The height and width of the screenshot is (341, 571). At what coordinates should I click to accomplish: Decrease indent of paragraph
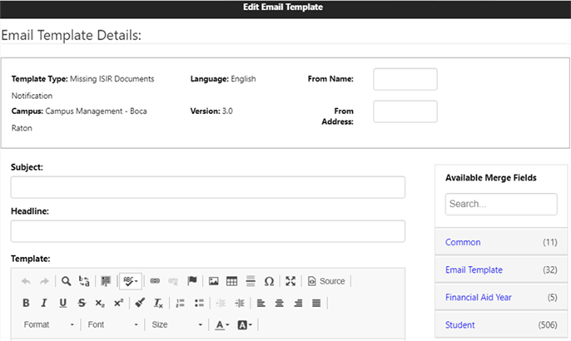[x=221, y=303]
